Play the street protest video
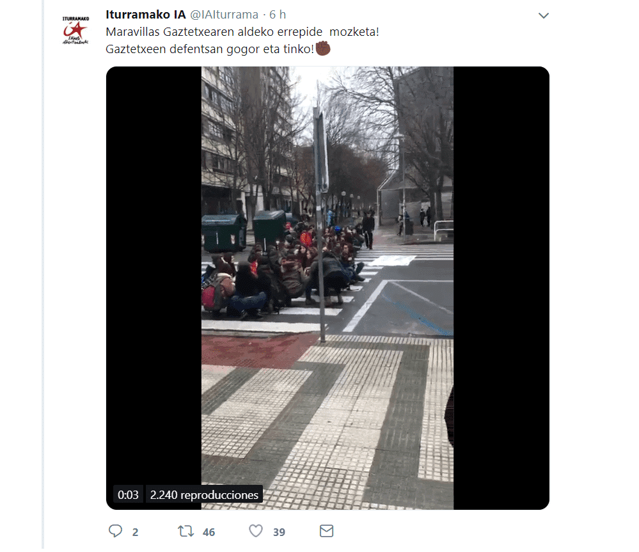 [x=327, y=288]
